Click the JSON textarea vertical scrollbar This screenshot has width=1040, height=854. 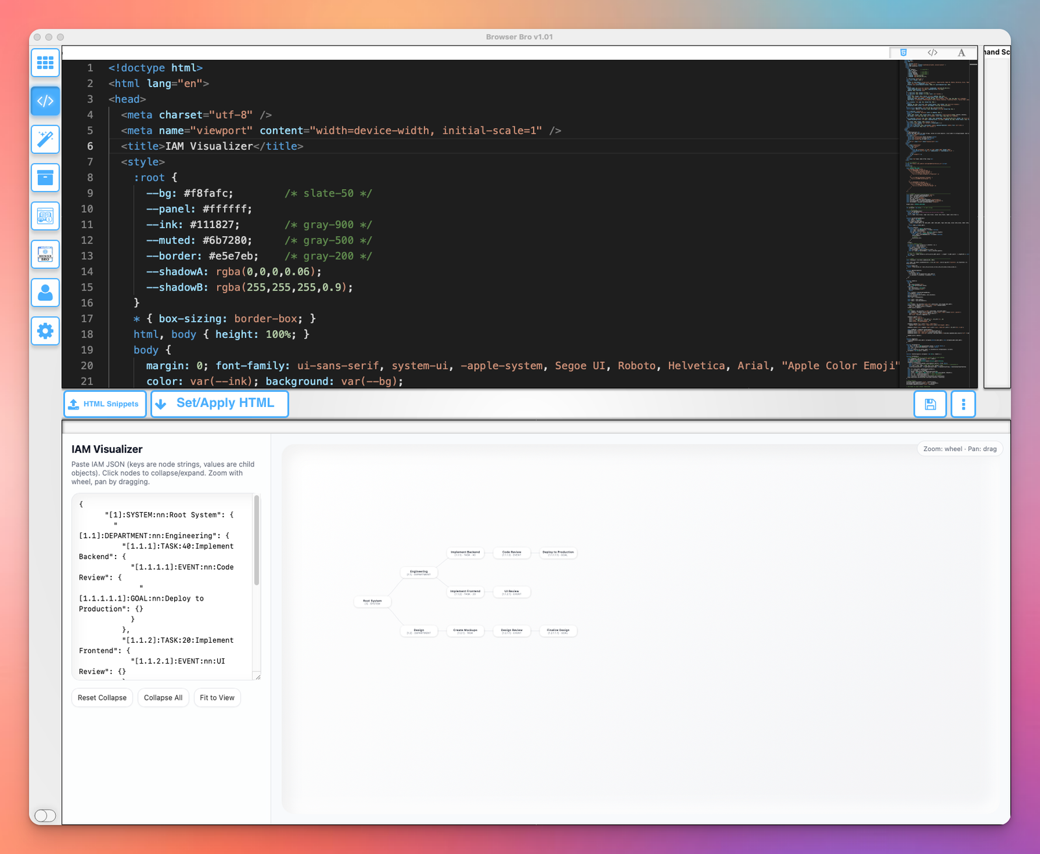(x=257, y=541)
